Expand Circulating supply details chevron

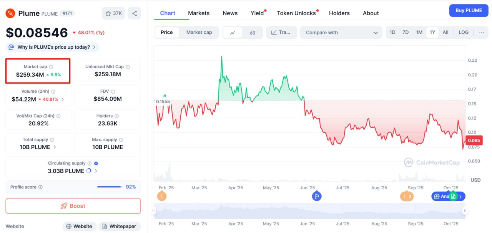[96, 171]
